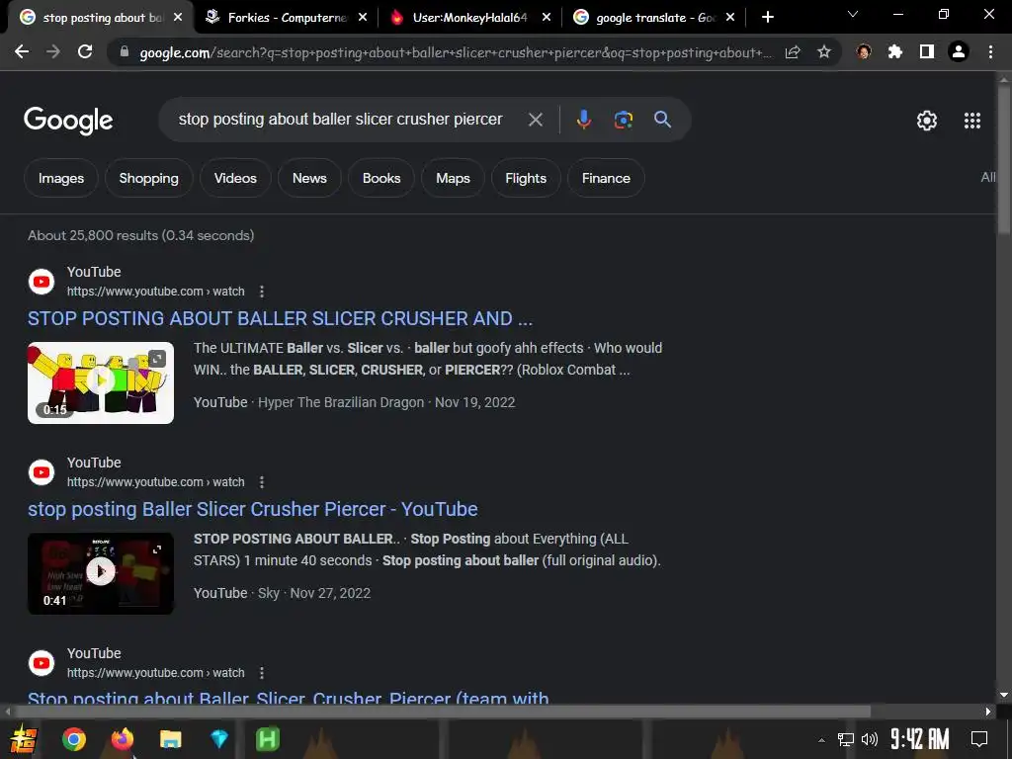Open Chrome from the taskbar
The height and width of the screenshot is (759, 1012).
coord(73,739)
